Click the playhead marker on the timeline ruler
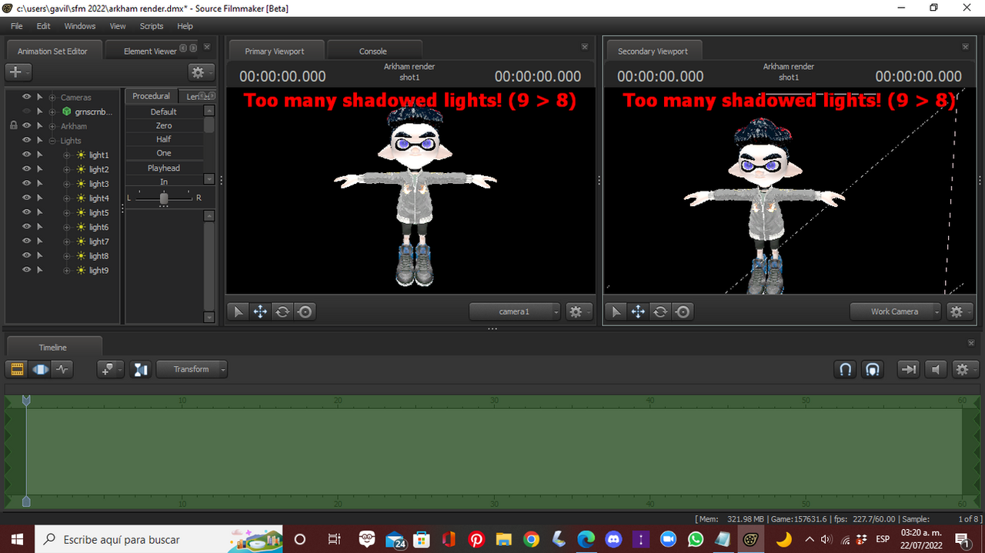This screenshot has width=985, height=553. (x=26, y=401)
